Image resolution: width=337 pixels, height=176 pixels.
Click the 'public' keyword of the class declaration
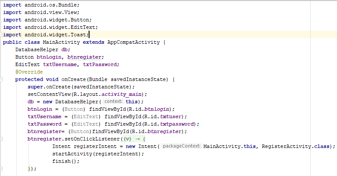click(12, 42)
